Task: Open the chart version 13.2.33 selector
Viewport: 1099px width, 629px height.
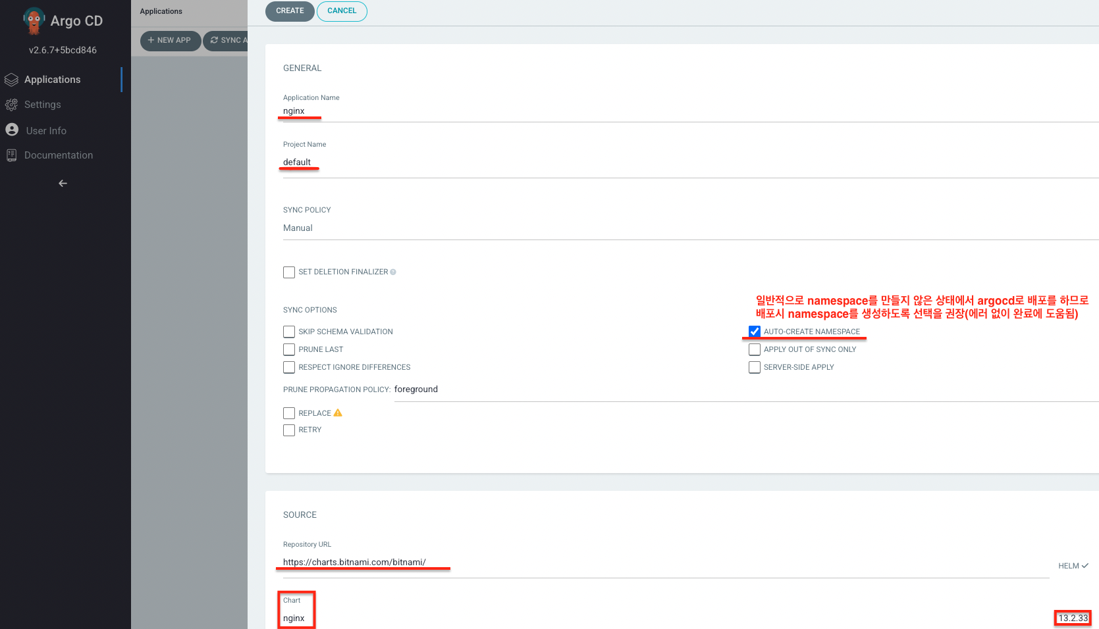Action: pyautogui.click(x=1073, y=618)
